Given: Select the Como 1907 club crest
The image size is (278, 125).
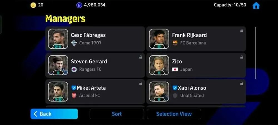Looking at the screenshot, I should tap(74, 43).
